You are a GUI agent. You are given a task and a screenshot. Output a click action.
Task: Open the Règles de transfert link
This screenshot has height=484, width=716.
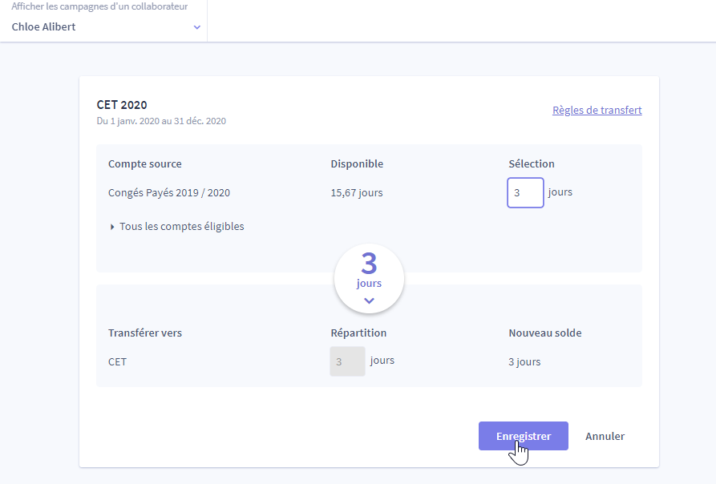pos(597,110)
